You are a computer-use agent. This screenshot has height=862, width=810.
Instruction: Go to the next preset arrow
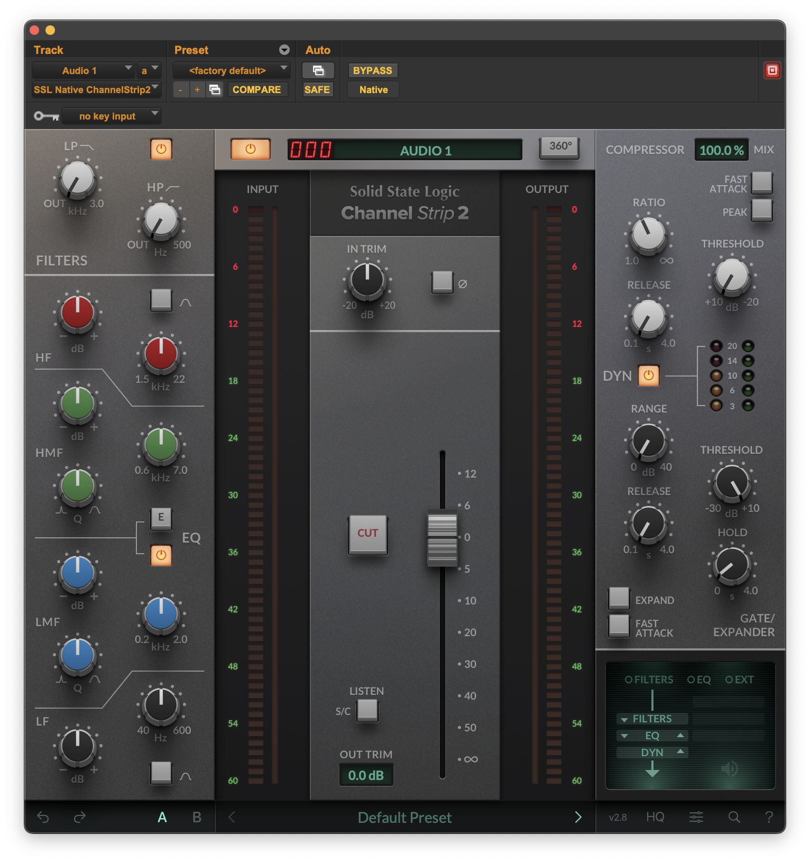[x=578, y=817]
